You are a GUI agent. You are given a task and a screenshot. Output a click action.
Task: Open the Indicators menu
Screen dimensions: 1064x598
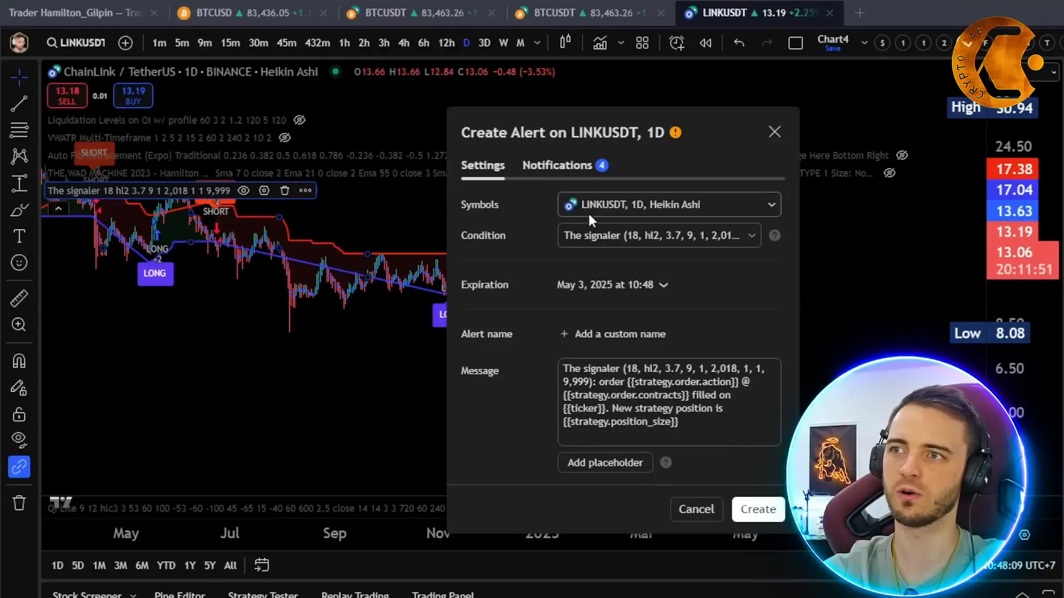pyautogui.click(x=600, y=43)
